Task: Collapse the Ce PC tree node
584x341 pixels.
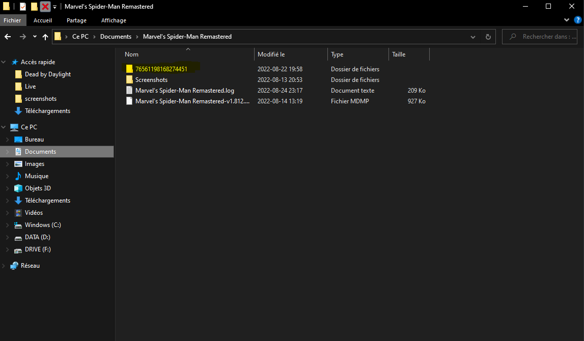Action: [4, 127]
